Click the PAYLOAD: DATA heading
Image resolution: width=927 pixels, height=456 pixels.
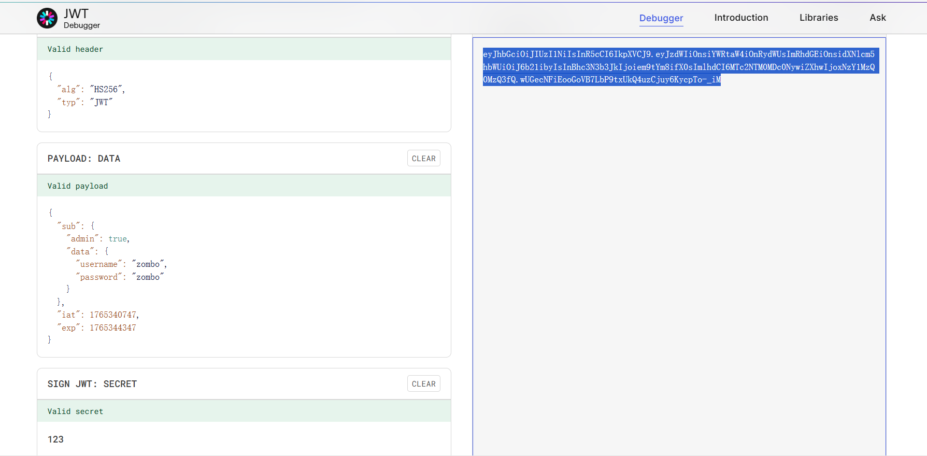[84, 159]
